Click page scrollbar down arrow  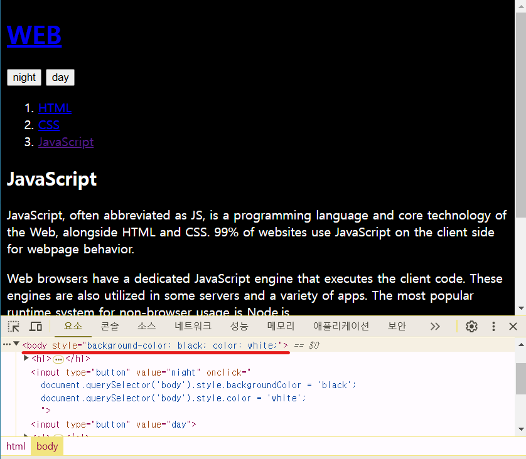521,309
